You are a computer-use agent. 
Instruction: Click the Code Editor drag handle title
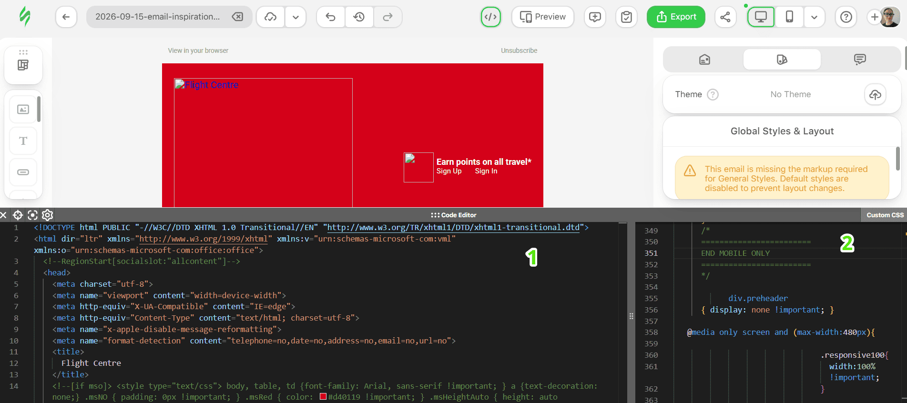tap(453, 215)
